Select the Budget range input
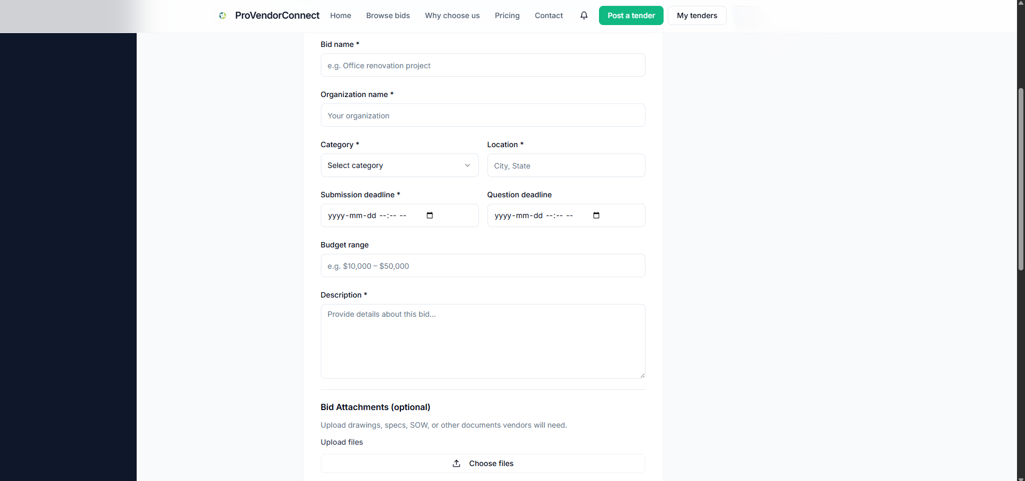Screen dimensions: 1025x481 [483, 266]
